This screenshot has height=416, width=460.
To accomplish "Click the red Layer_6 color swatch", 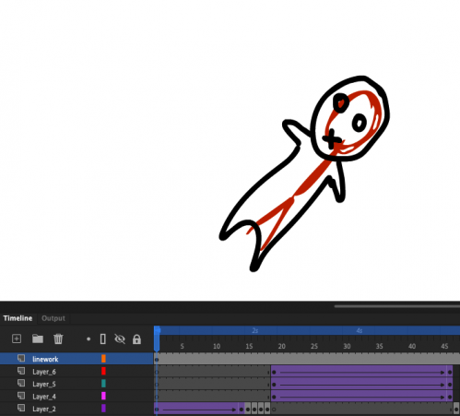I will [103, 371].
